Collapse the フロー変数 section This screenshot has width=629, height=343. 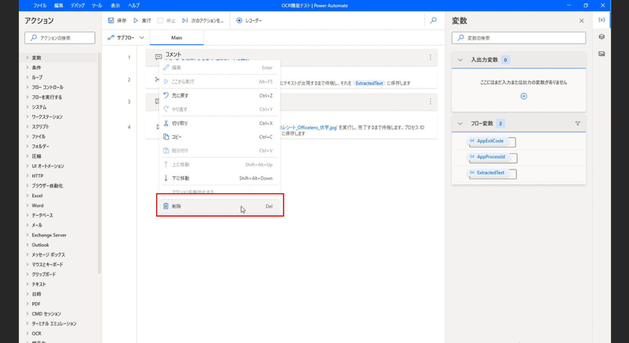pyautogui.click(x=459, y=123)
